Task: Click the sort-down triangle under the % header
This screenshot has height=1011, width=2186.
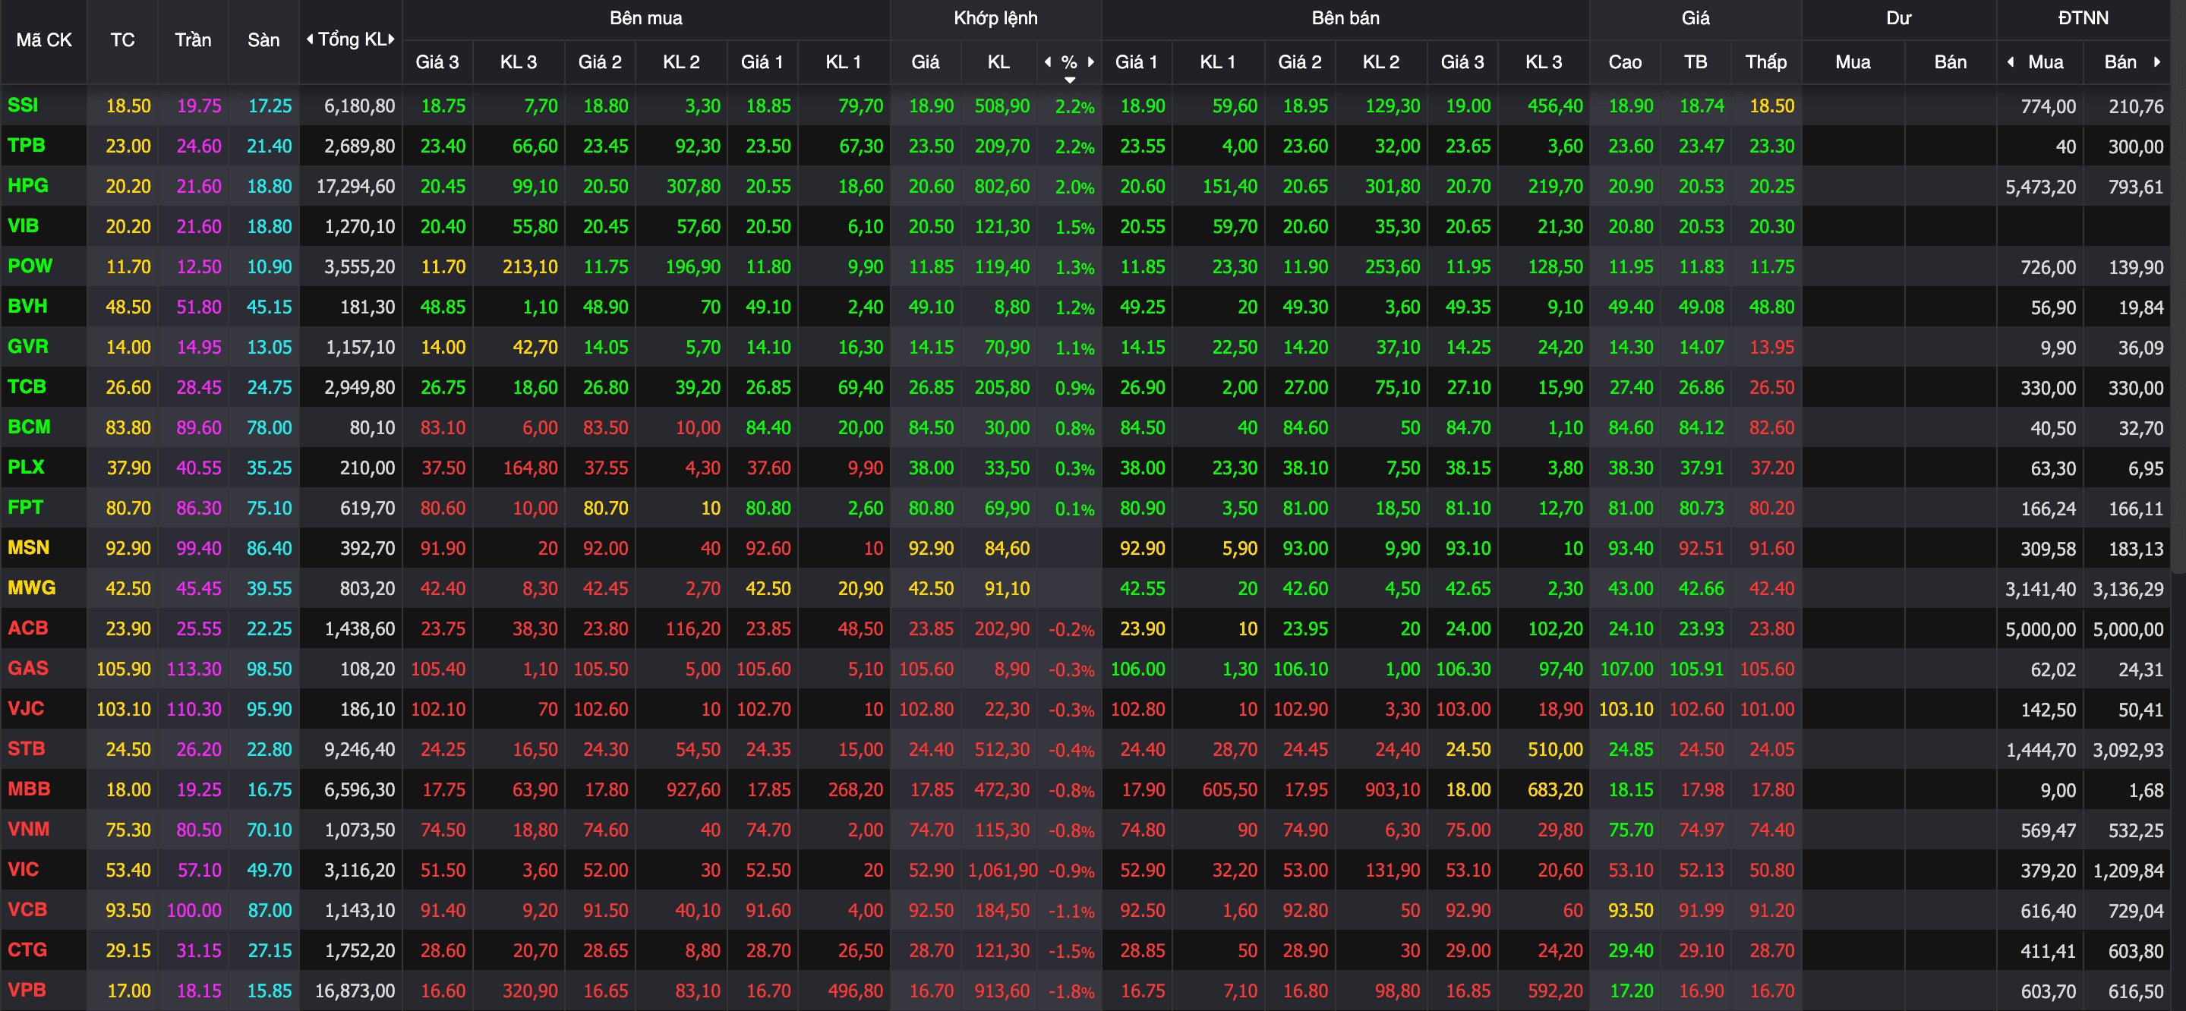Action: [1070, 80]
